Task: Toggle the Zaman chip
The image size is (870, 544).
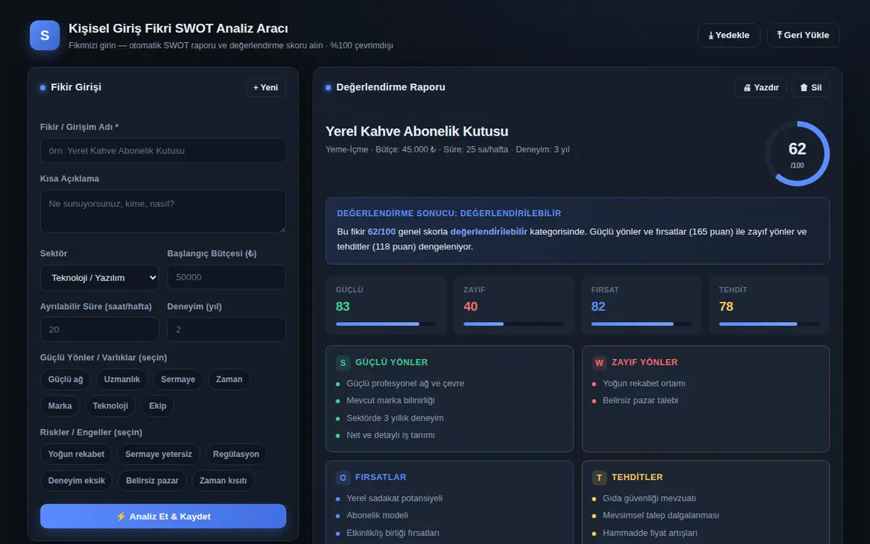Action: tap(229, 379)
